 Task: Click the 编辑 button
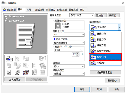[x=114, y=15]
